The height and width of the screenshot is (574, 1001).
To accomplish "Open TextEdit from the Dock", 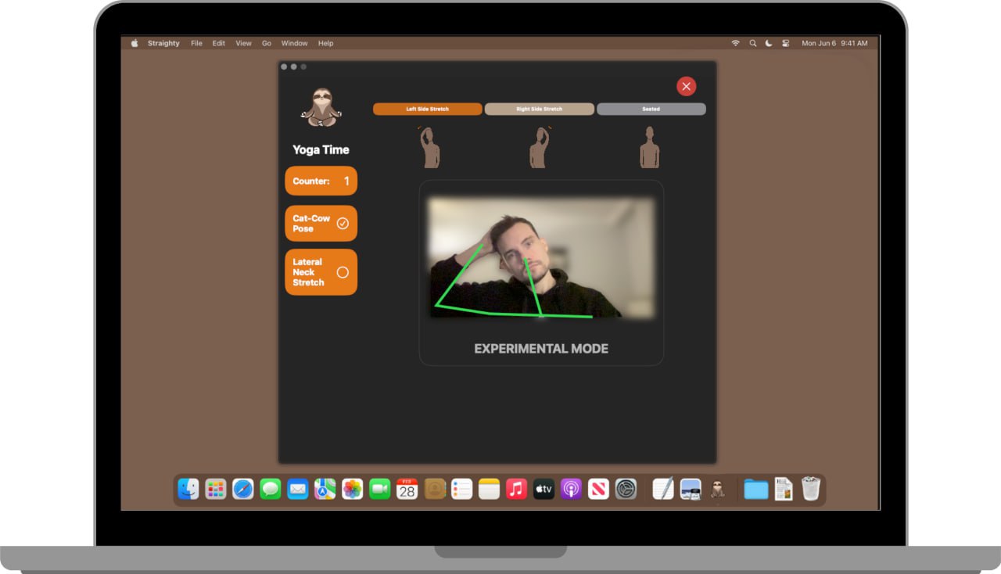I will click(663, 490).
